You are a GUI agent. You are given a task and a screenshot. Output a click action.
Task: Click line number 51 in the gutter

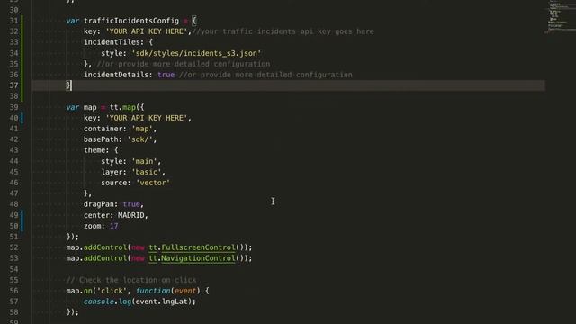click(x=14, y=237)
